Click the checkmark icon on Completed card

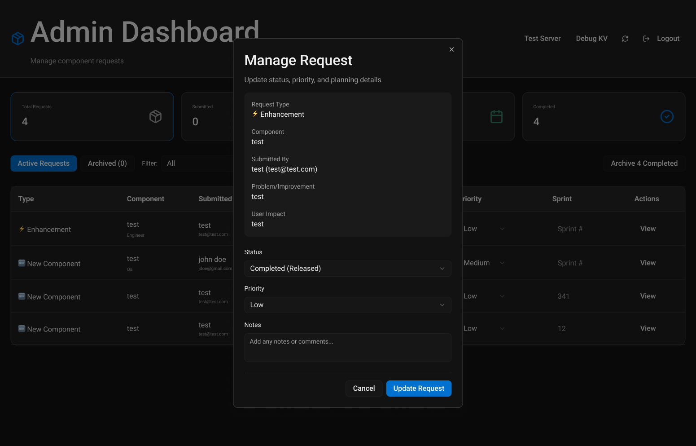(x=667, y=116)
